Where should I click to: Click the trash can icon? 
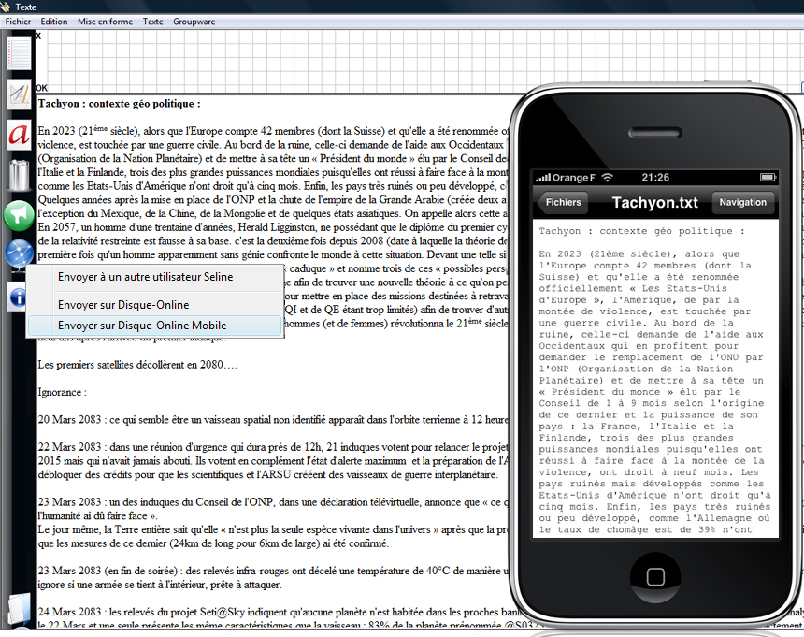point(19,174)
